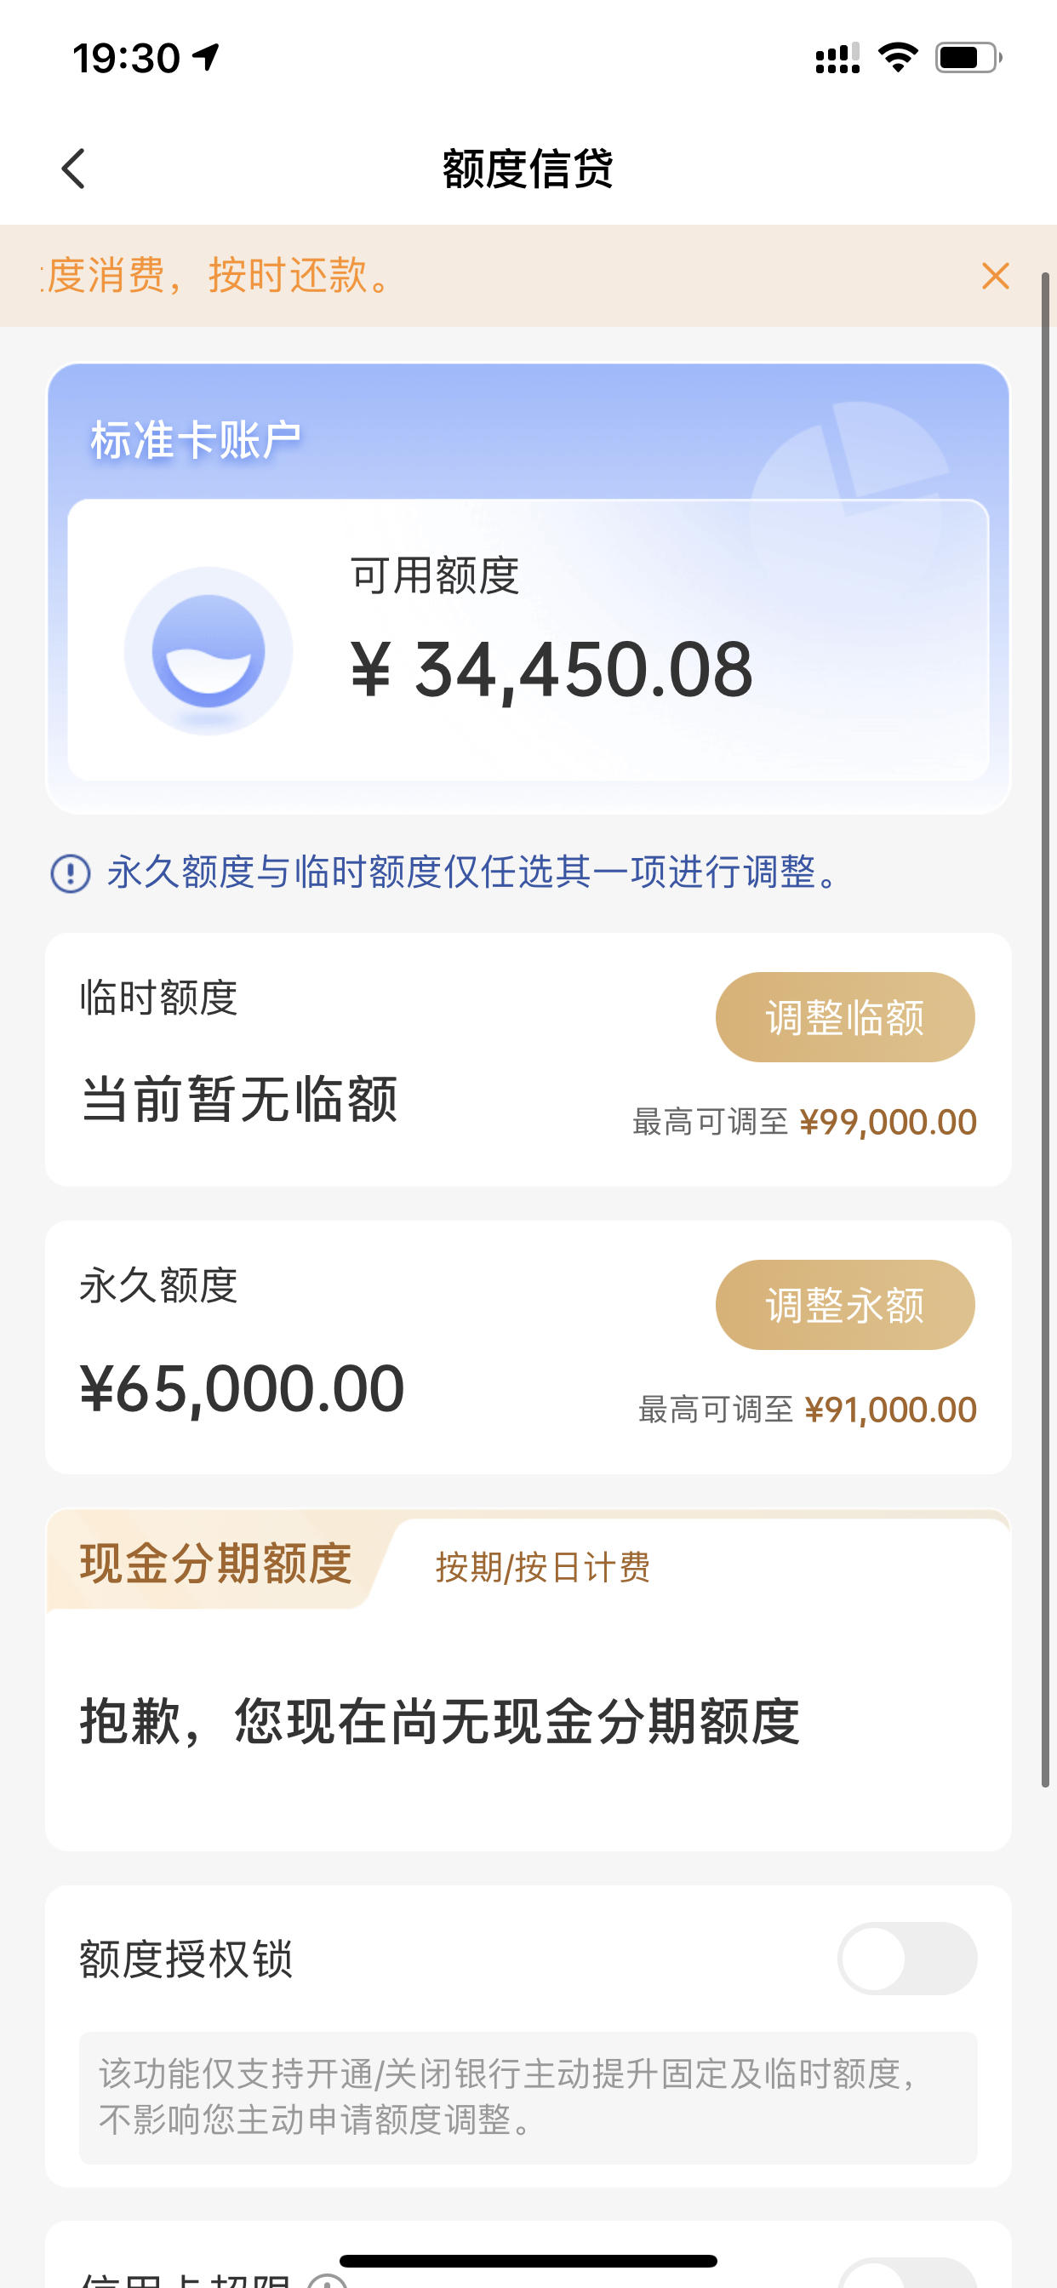Tap the battery status icon

[968, 58]
